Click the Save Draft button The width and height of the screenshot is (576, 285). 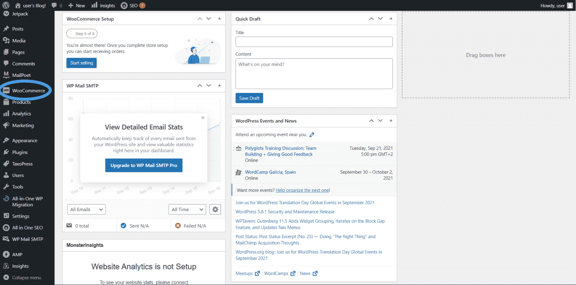pyautogui.click(x=249, y=98)
